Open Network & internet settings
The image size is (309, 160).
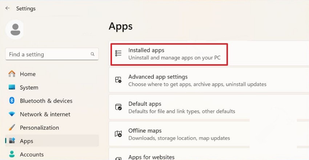[x=52, y=114]
